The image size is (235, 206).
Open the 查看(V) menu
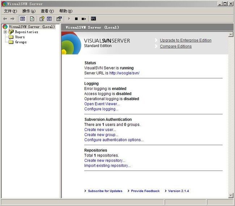coord(47,11)
